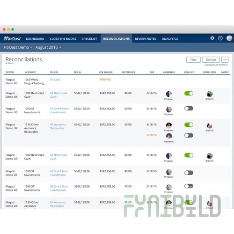Image resolution: width=234 pixels, height=234 pixels.
Task: Switch to the Checklist tab
Action: tap(89, 39)
